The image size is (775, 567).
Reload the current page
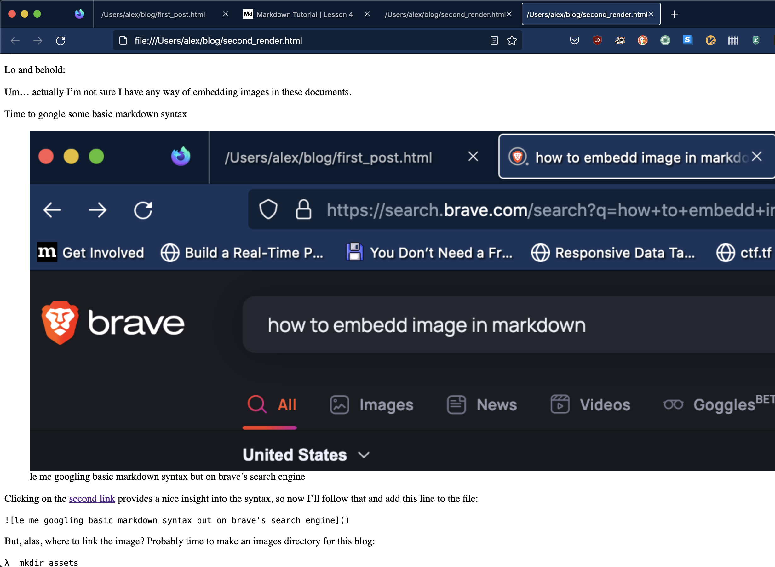60,41
